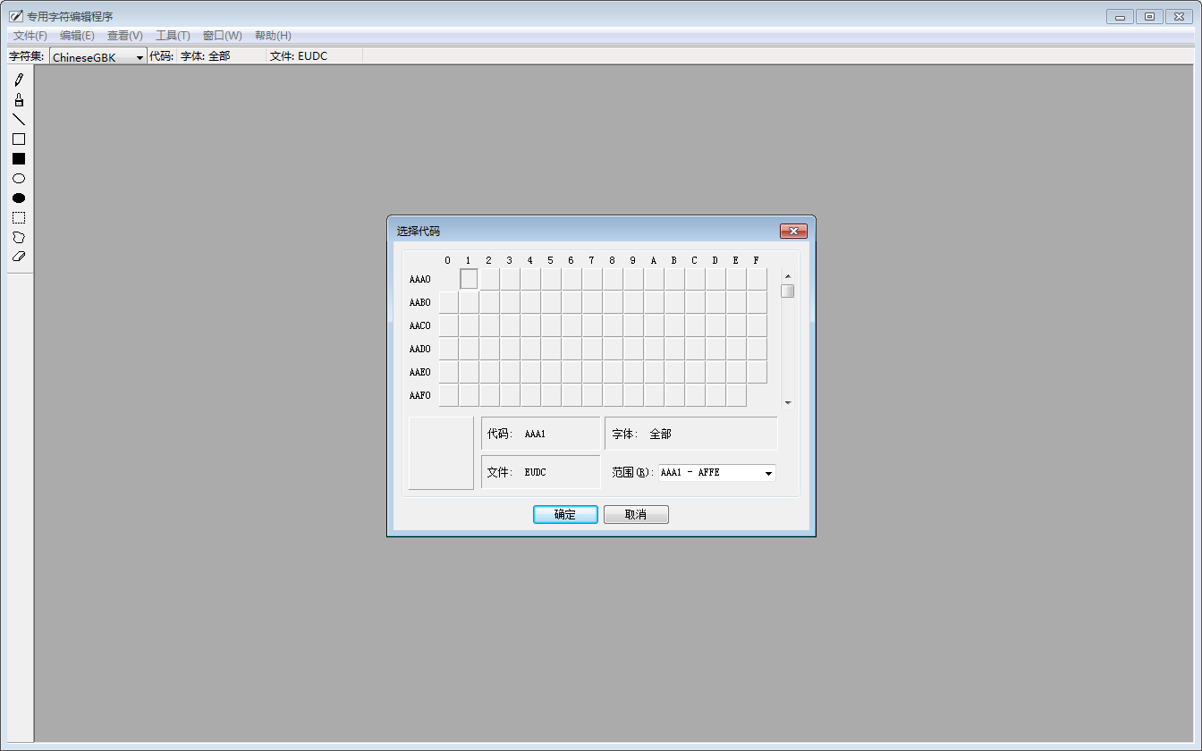Click the 确定 button
The image size is (1202, 751).
point(565,515)
